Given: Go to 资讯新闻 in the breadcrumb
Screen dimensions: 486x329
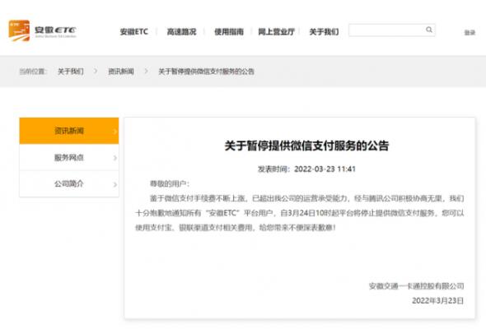Looking at the screenshot, I should pos(121,72).
